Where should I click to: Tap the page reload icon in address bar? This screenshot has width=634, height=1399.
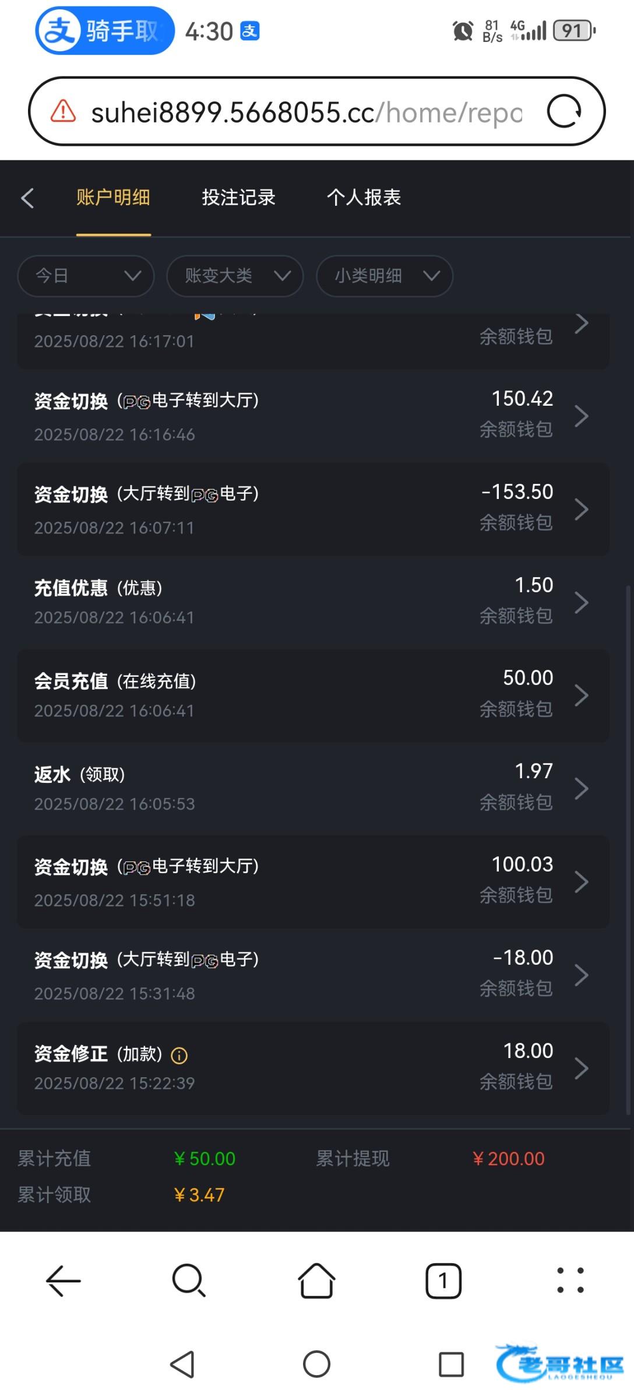(x=563, y=111)
